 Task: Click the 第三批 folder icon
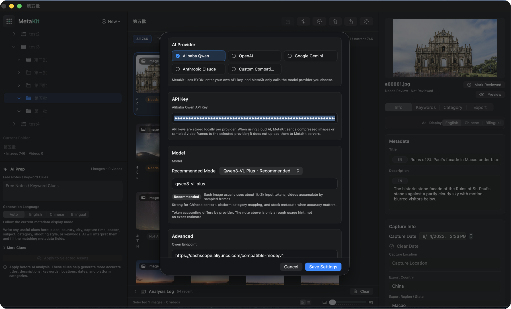pos(28,72)
